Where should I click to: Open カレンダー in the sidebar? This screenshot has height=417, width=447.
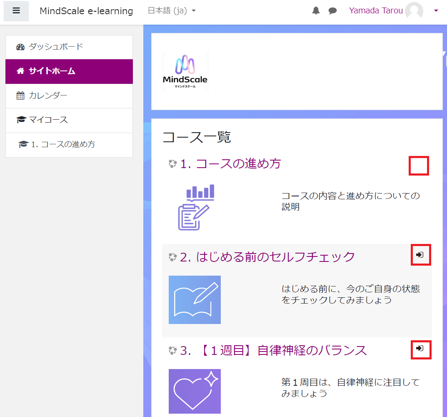pos(69,96)
